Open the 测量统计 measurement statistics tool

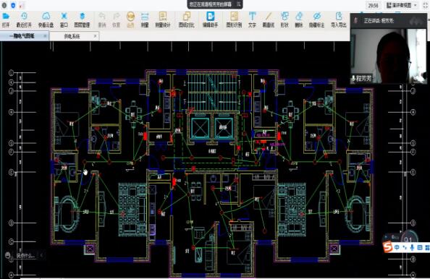pos(163,17)
